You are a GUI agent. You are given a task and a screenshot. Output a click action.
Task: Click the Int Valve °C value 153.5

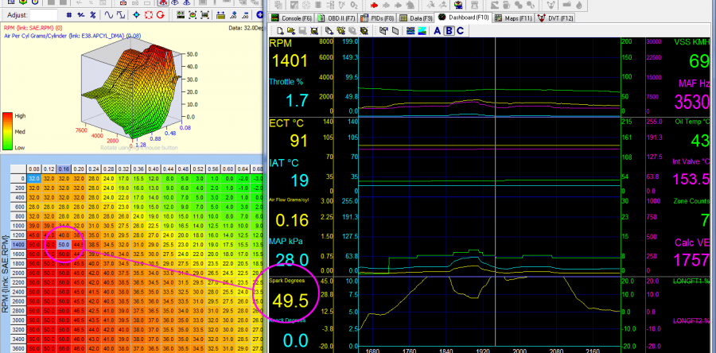pyautogui.click(x=693, y=179)
